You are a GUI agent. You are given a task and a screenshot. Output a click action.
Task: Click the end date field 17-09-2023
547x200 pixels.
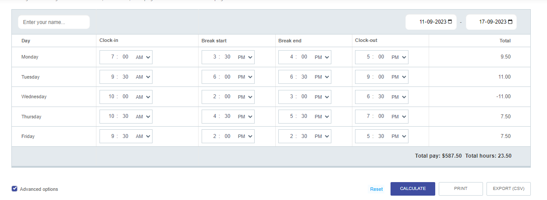(x=491, y=22)
